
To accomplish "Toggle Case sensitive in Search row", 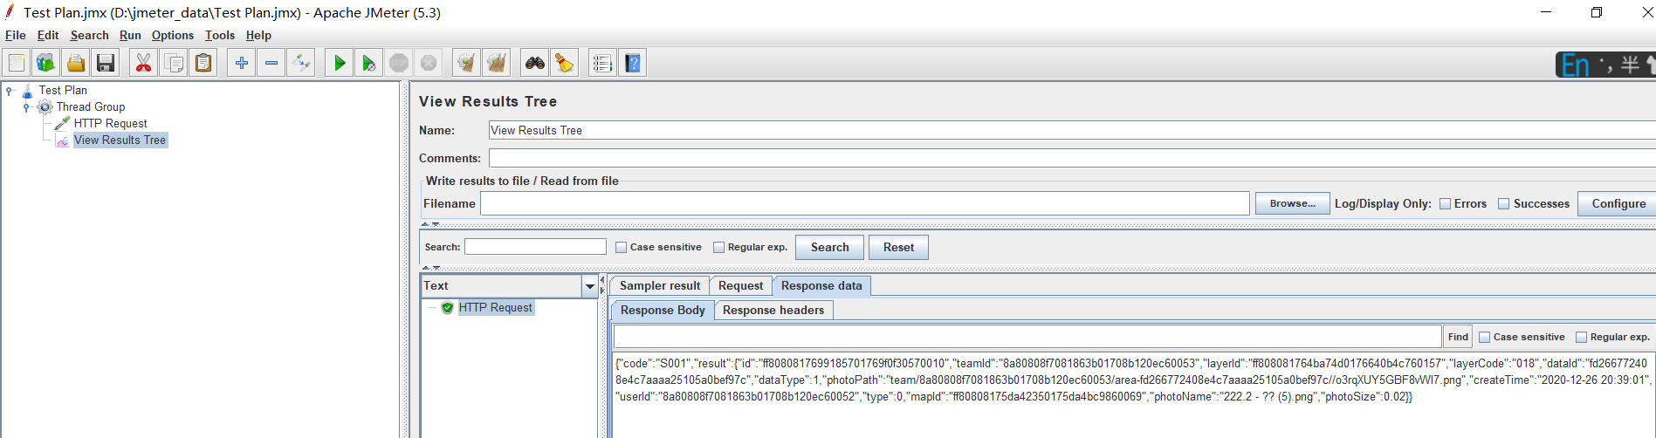I will pyautogui.click(x=622, y=248).
